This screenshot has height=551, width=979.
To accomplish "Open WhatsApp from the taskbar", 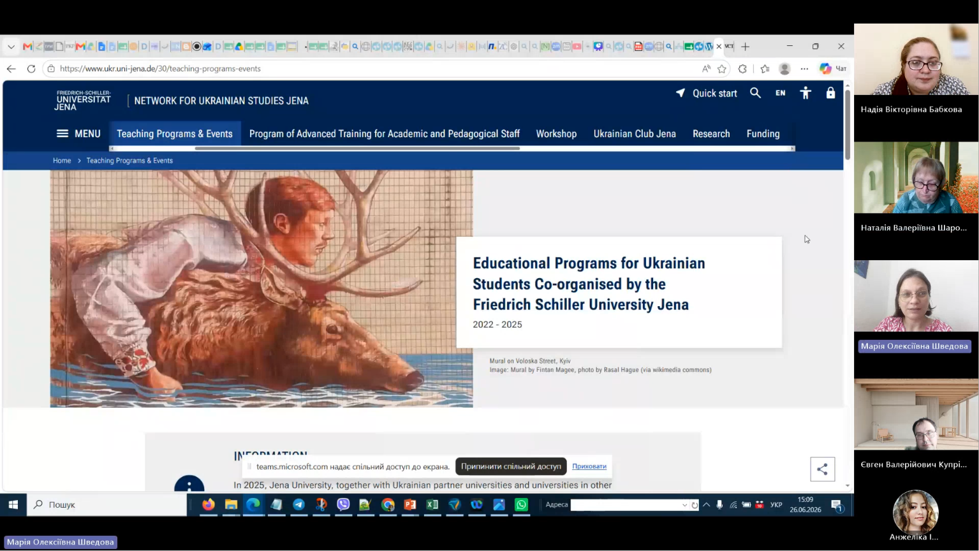I will (522, 504).
